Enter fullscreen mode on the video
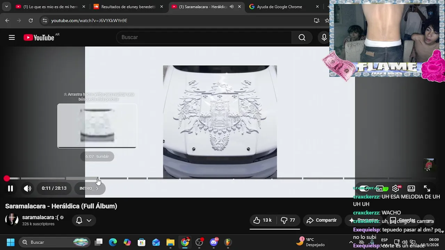445x250 pixels. (427, 188)
